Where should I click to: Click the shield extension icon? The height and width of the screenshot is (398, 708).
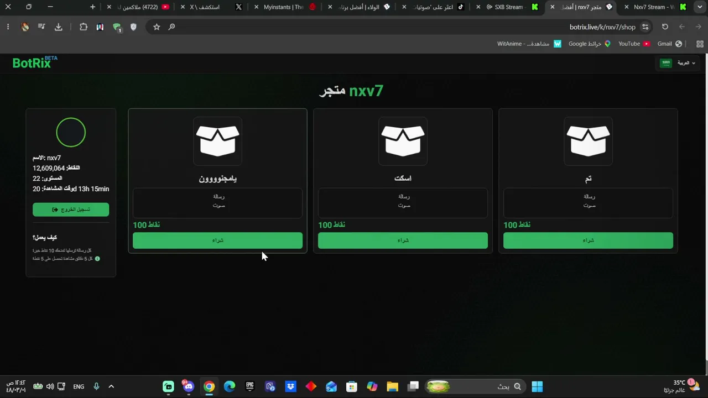pyautogui.click(x=133, y=27)
